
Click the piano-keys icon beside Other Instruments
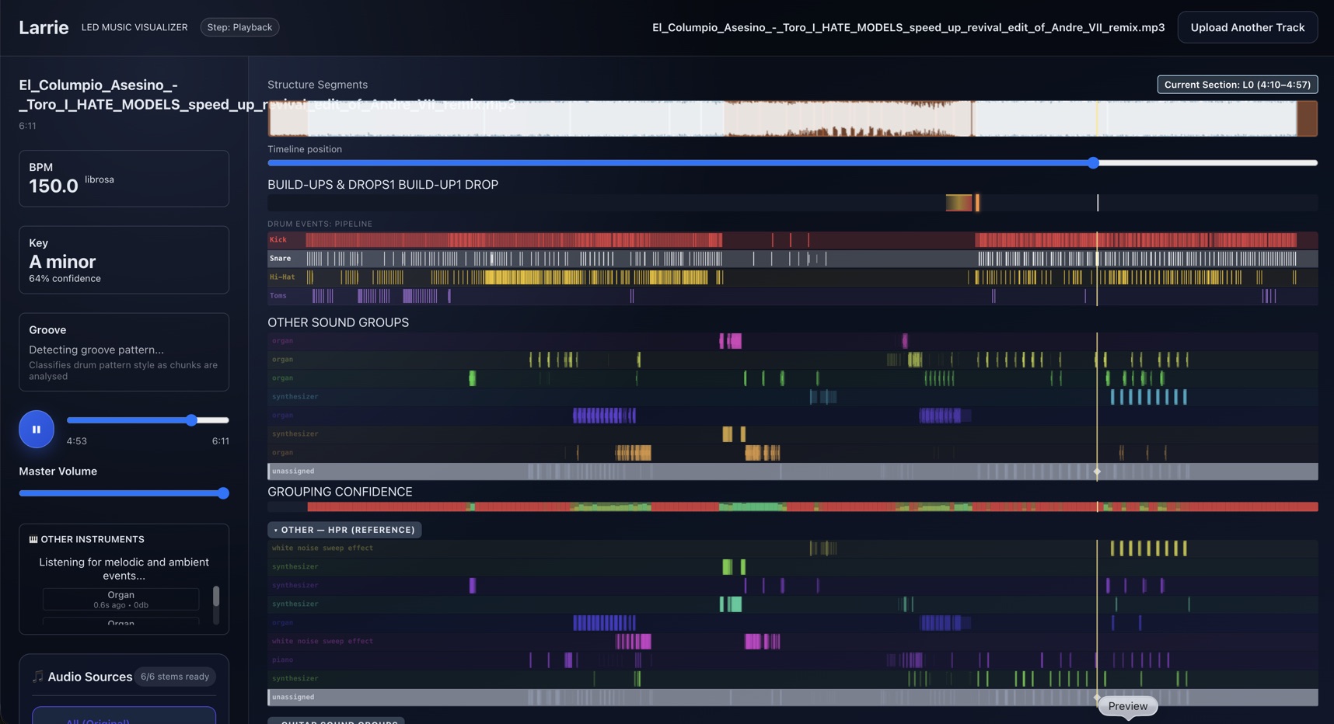(x=33, y=539)
